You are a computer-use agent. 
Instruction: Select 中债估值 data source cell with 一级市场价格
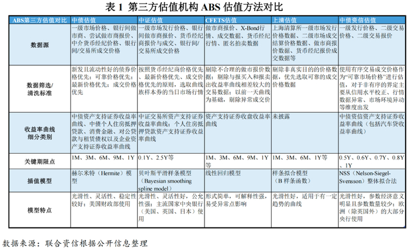[104, 44]
